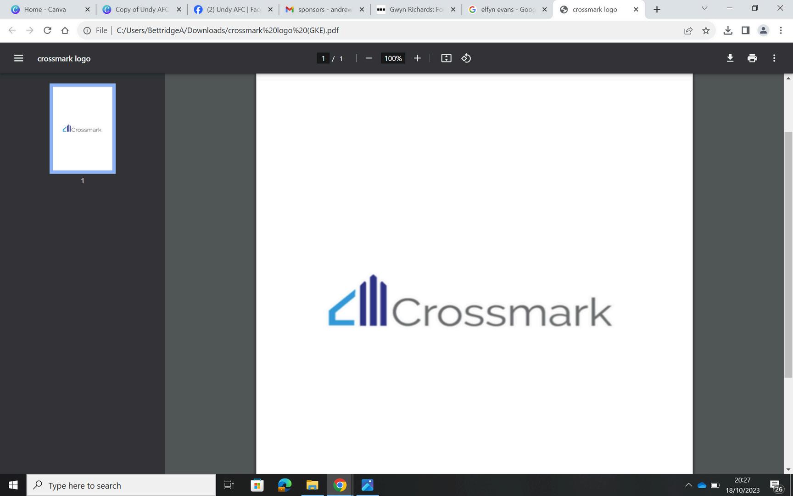Toggle the PDF sidebar menu icon
The width and height of the screenshot is (793, 496).
point(18,58)
